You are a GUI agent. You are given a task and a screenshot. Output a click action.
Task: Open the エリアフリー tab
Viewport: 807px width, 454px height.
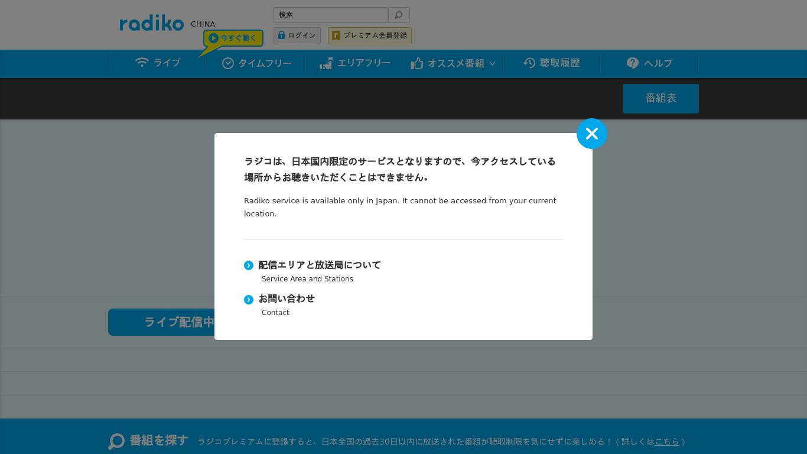(354, 63)
